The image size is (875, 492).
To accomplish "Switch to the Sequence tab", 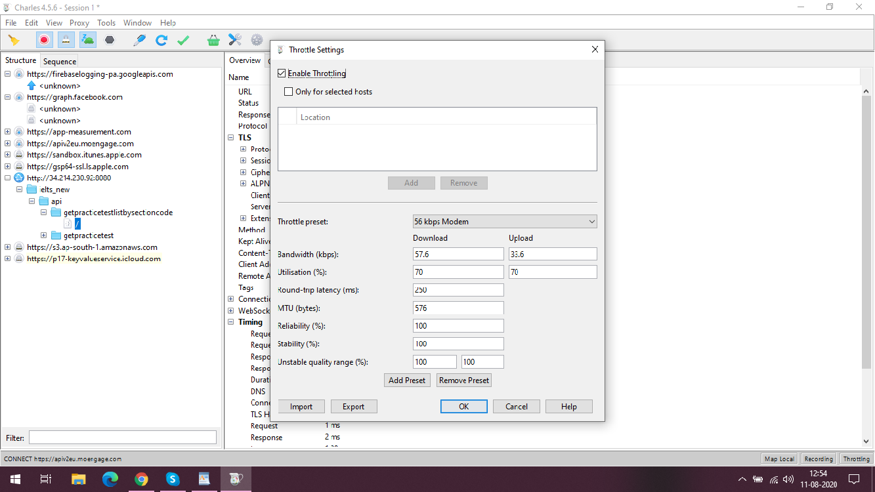I will pos(60,61).
